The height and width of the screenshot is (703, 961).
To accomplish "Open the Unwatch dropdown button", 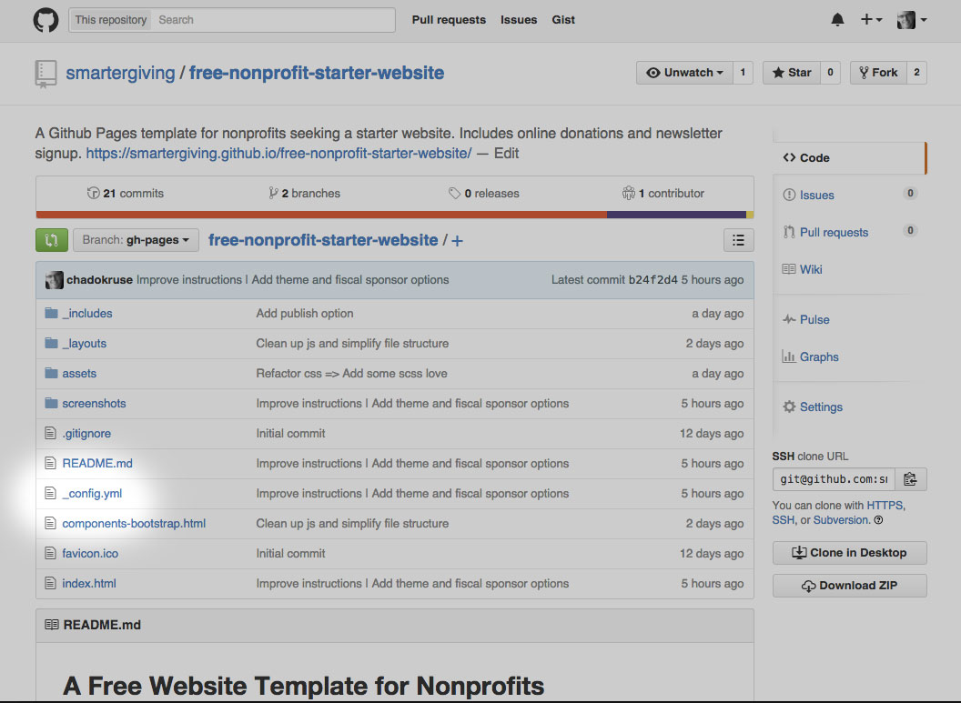I will pyautogui.click(x=684, y=72).
